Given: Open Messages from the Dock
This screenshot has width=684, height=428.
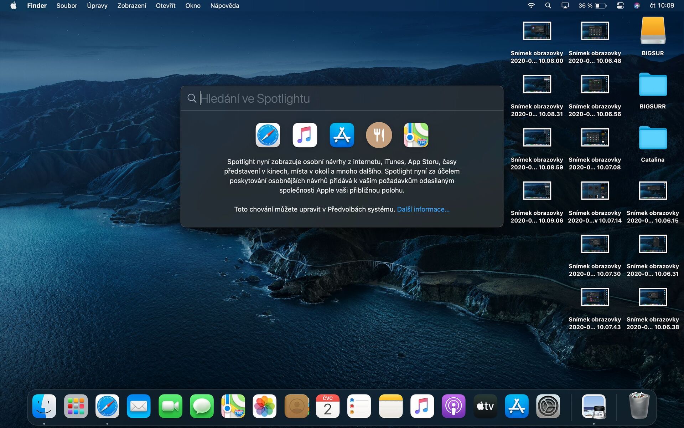Looking at the screenshot, I should tap(201, 406).
